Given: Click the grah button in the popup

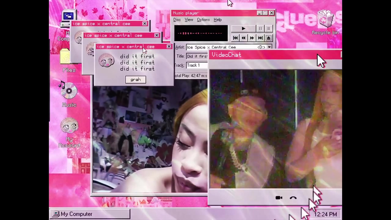Looking at the screenshot, I should pos(136,80).
